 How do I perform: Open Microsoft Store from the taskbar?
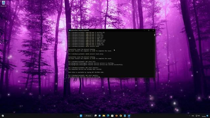coord(112,116)
